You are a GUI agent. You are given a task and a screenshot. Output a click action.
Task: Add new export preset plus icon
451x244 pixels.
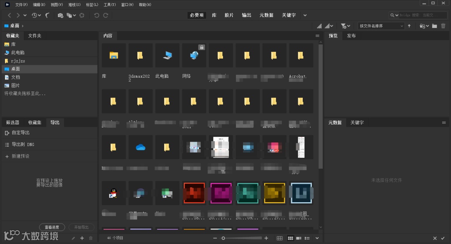(x=82, y=238)
